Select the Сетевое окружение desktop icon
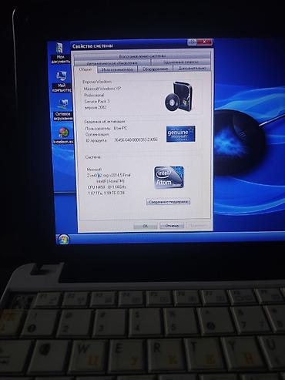This screenshot has width=285, height=380. click(63, 110)
